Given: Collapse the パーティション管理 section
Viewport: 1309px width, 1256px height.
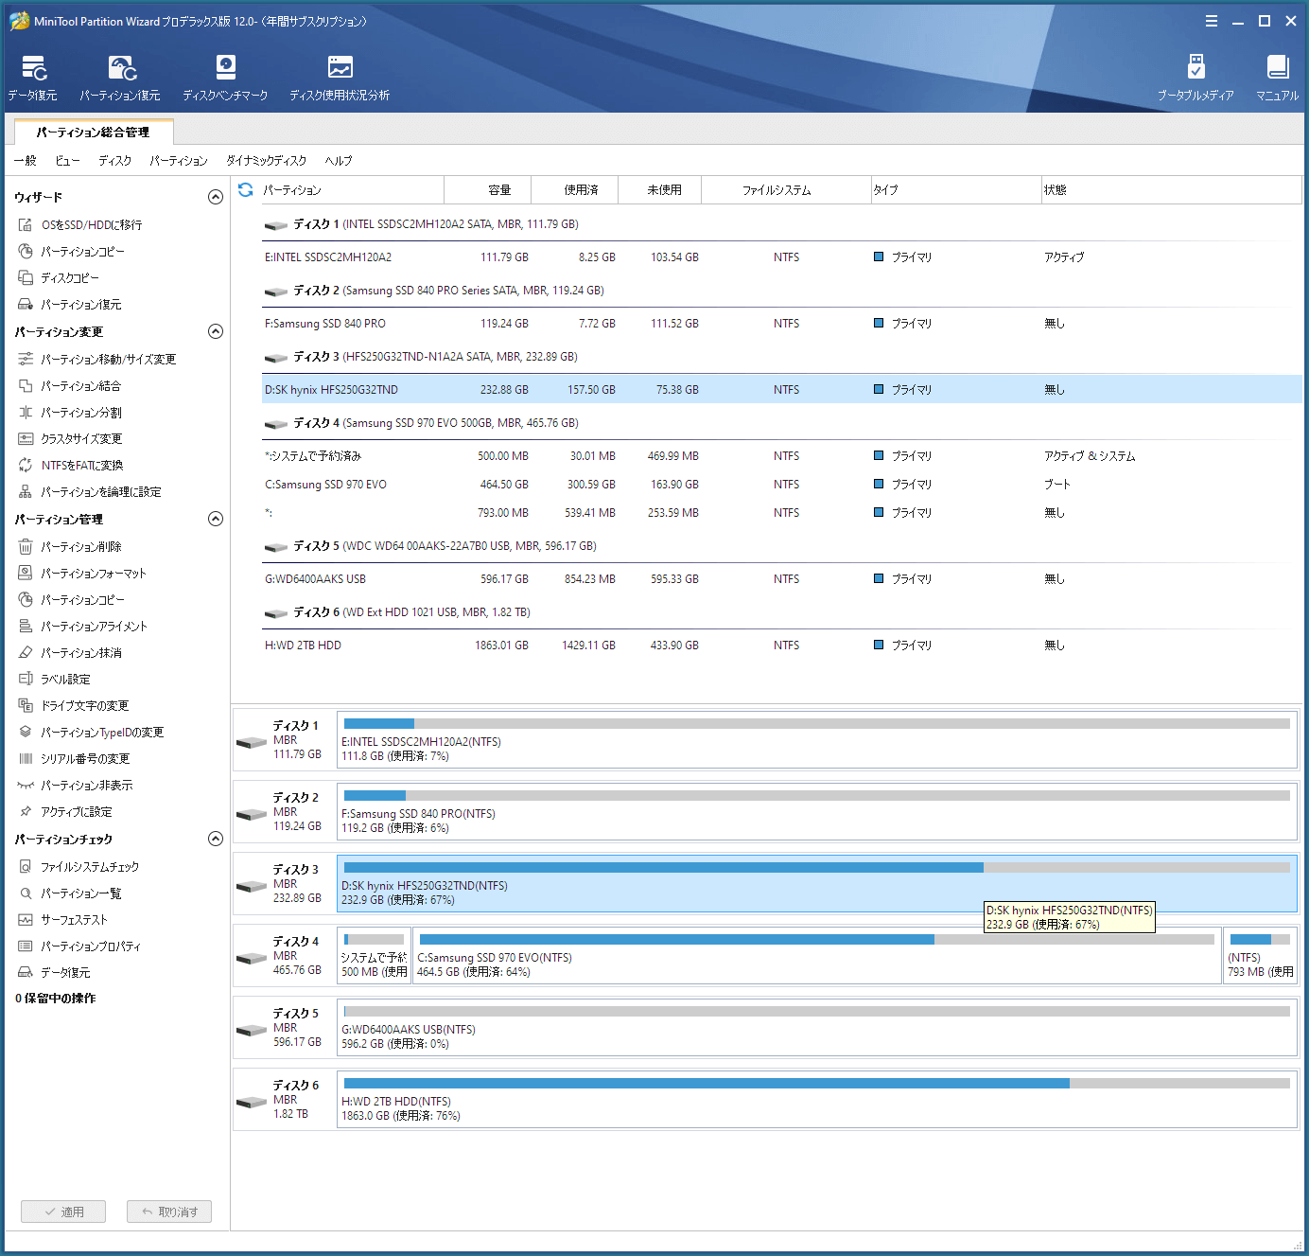Looking at the screenshot, I should pos(216,519).
